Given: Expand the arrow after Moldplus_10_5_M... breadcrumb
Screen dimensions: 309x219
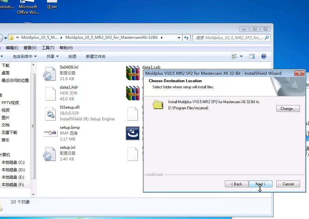Looking at the screenshot, I should (61, 38).
